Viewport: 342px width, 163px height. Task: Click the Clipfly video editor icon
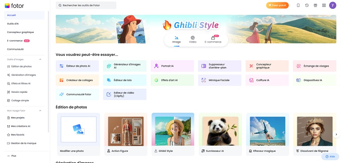pyautogui.click(x=109, y=94)
